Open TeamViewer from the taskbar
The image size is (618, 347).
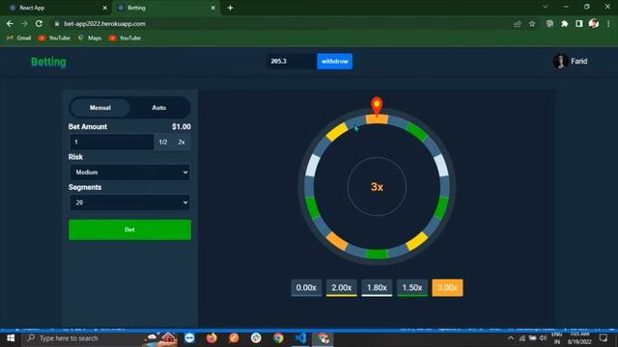pos(189,338)
